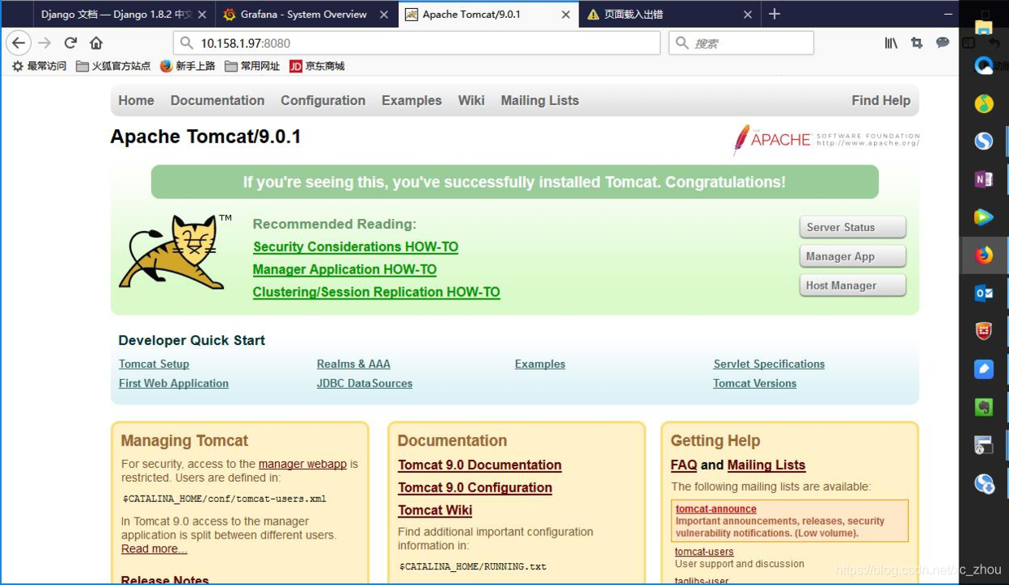Open OneNote from the taskbar

984,179
